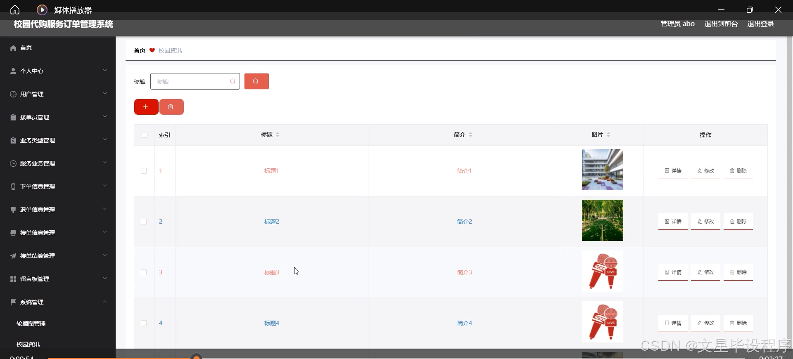Click the 首页 house icon in sidebar
The image size is (793, 359).
(x=13, y=48)
